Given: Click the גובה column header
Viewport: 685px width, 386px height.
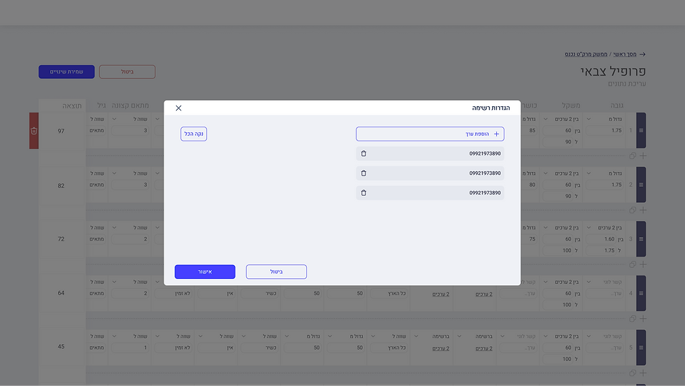Looking at the screenshot, I should (x=616, y=106).
